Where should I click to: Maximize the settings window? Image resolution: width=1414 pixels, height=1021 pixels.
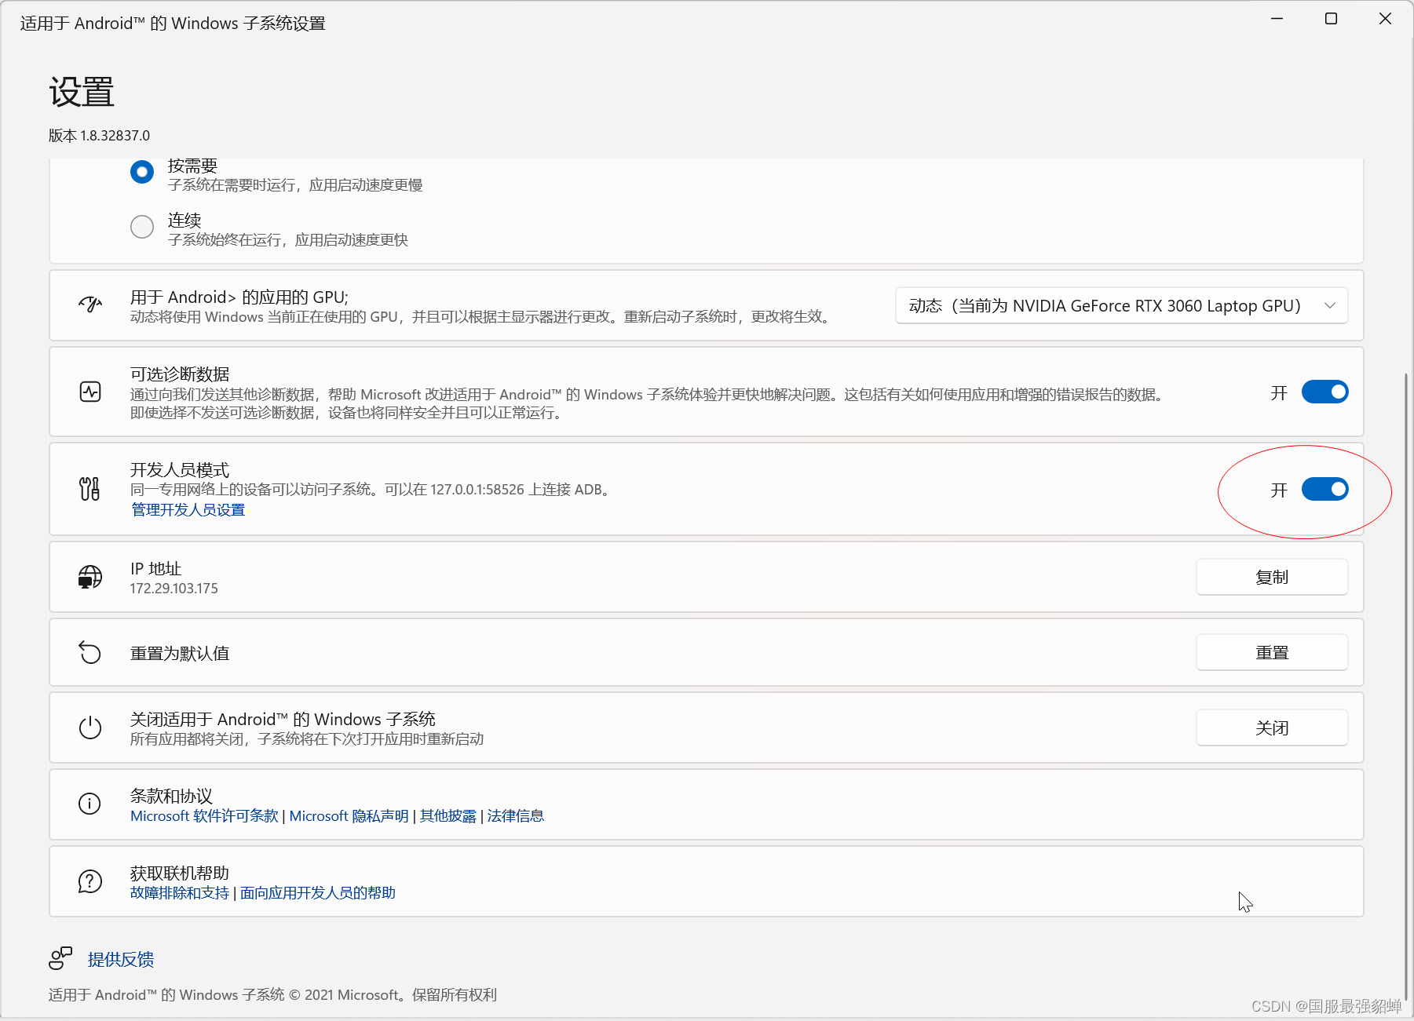(x=1331, y=19)
